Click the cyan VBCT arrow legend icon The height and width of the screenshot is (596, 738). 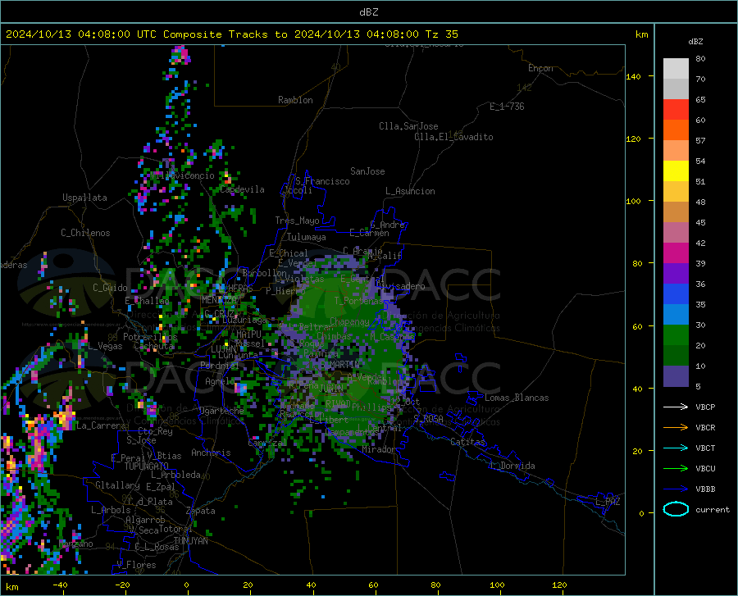click(x=676, y=448)
